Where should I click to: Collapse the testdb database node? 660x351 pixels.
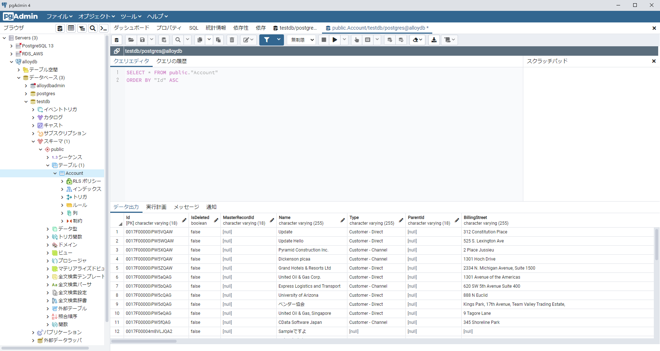(26, 102)
